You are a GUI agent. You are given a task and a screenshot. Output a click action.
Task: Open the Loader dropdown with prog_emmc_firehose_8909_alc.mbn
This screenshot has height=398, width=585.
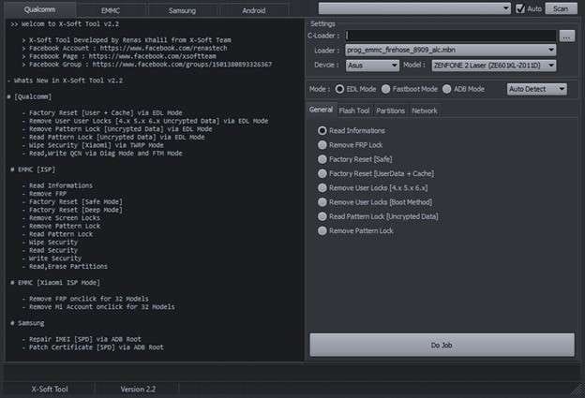451,50
